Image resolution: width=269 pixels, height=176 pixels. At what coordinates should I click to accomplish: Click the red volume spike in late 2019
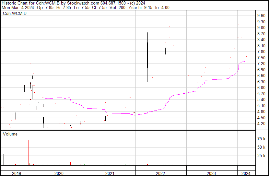coord(29,152)
